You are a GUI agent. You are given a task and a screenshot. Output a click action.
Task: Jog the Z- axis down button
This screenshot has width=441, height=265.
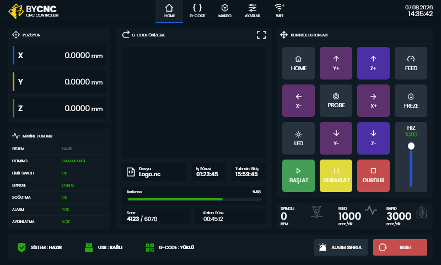click(x=373, y=138)
